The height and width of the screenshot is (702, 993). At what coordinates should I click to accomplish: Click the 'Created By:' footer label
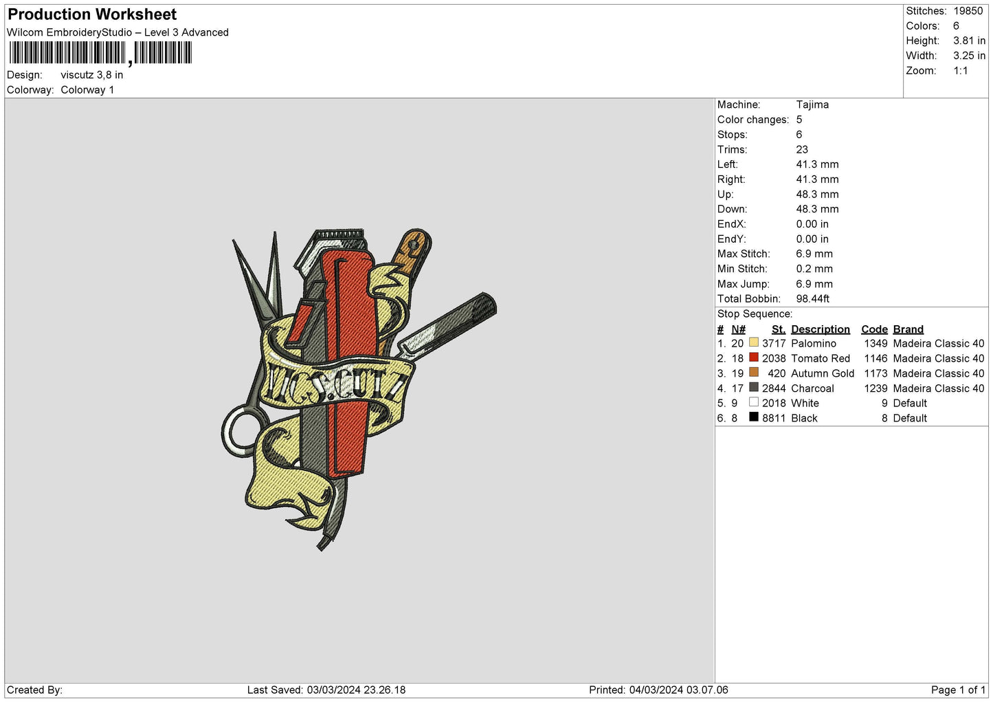[x=34, y=690]
